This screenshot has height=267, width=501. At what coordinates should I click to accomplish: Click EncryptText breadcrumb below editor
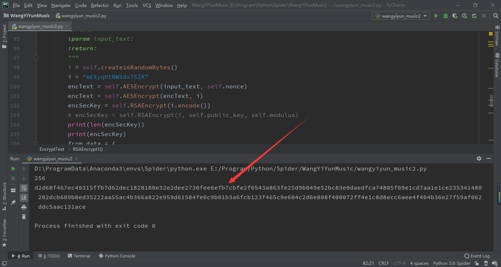coord(52,149)
